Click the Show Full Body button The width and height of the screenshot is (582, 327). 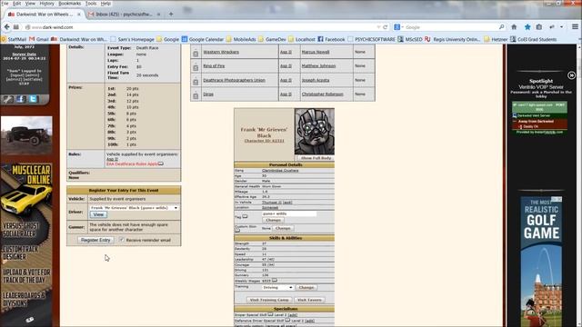coord(316,158)
